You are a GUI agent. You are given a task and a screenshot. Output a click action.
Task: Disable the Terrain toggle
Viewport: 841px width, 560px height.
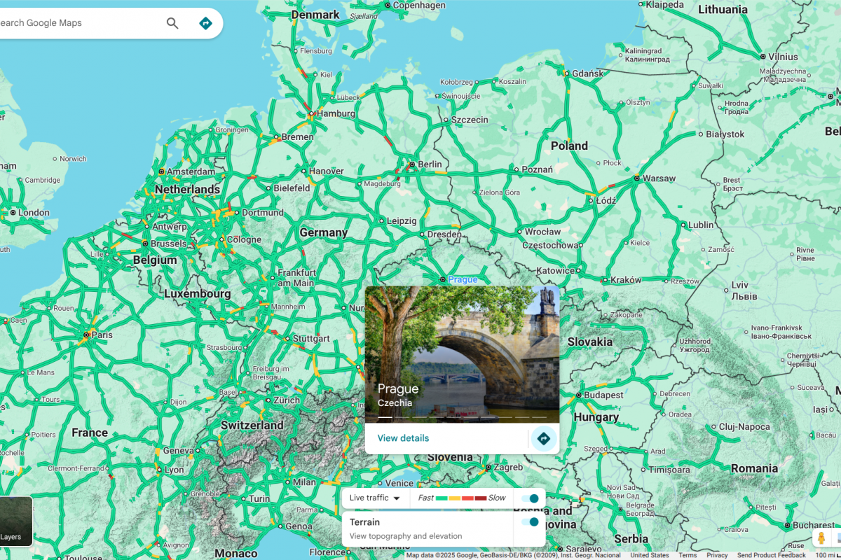point(530,522)
